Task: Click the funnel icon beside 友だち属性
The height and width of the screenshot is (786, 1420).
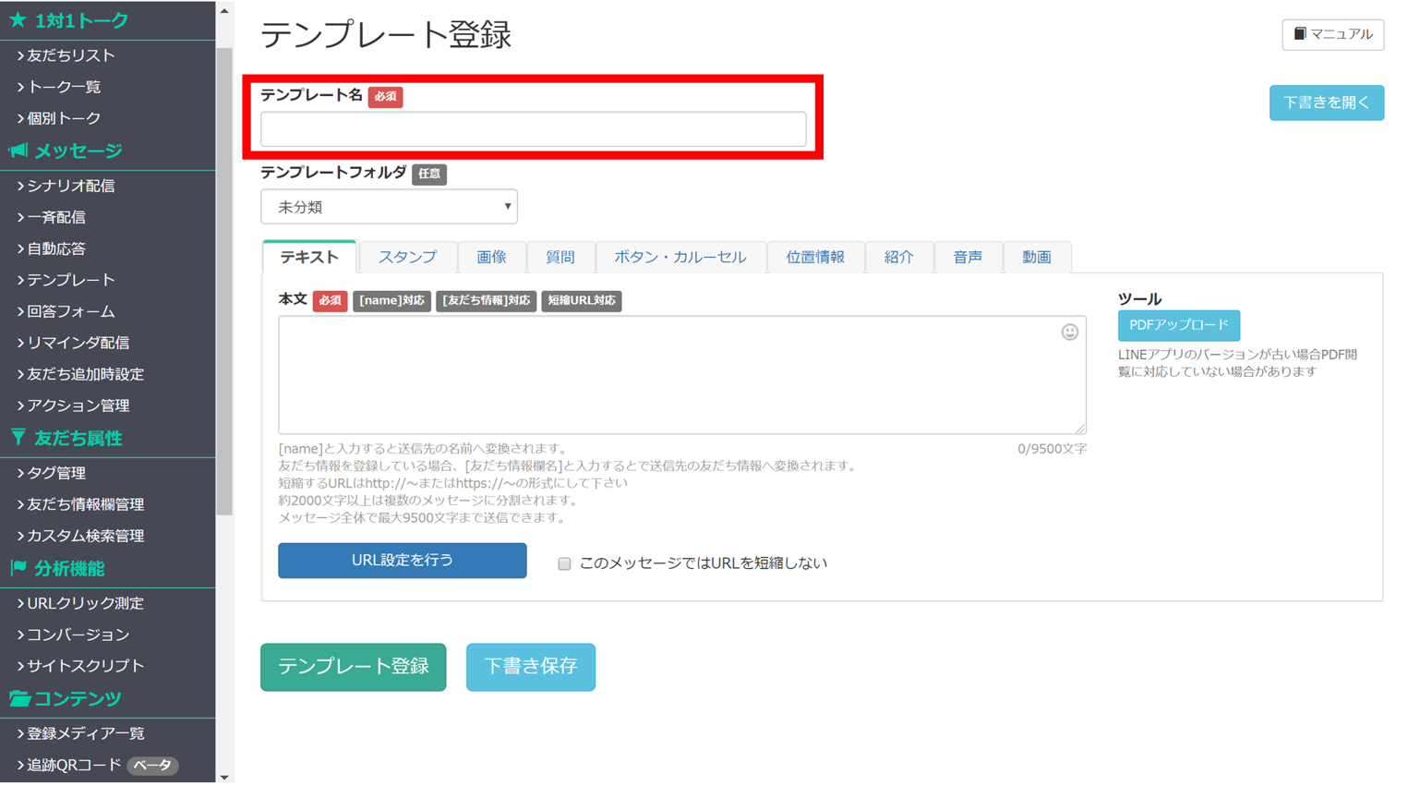Action: click(x=18, y=438)
